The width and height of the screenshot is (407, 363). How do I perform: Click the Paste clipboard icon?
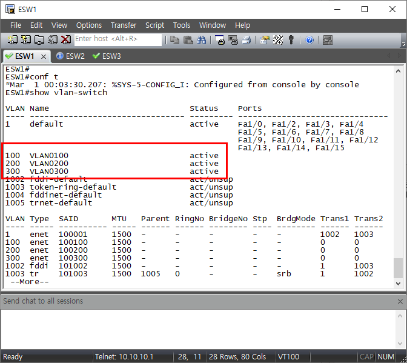coord(188,40)
